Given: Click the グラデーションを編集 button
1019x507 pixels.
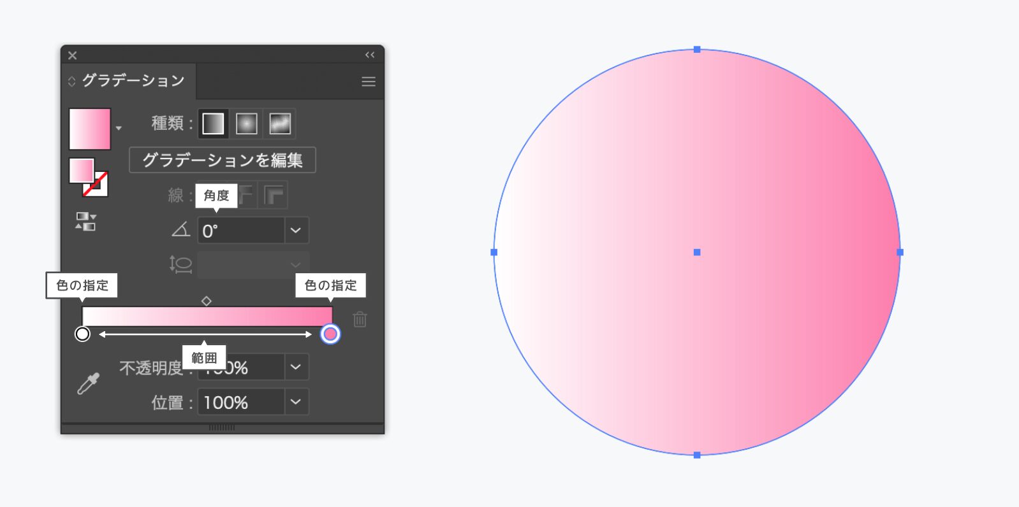Looking at the screenshot, I should pyautogui.click(x=222, y=160).
